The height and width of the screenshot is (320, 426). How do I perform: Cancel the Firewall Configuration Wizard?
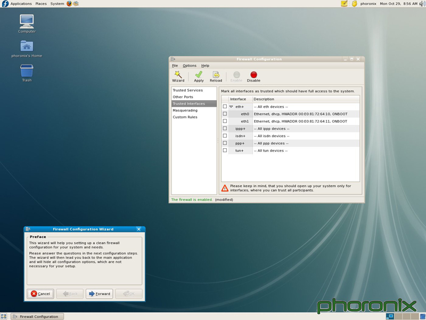40,293
